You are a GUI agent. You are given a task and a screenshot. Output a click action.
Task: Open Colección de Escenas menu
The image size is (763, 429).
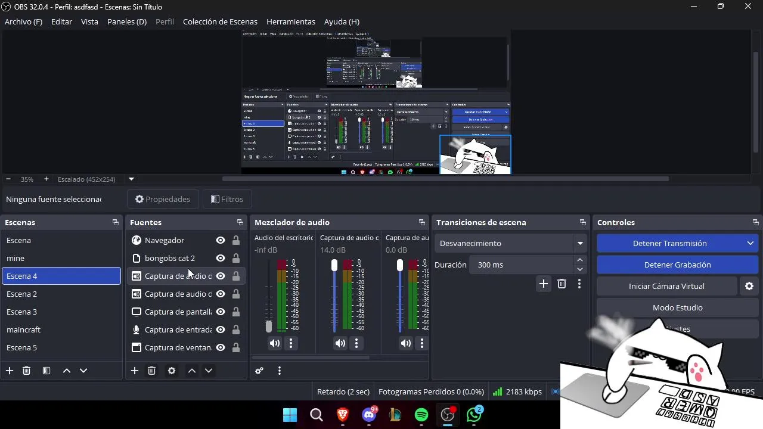click(220, 21)
